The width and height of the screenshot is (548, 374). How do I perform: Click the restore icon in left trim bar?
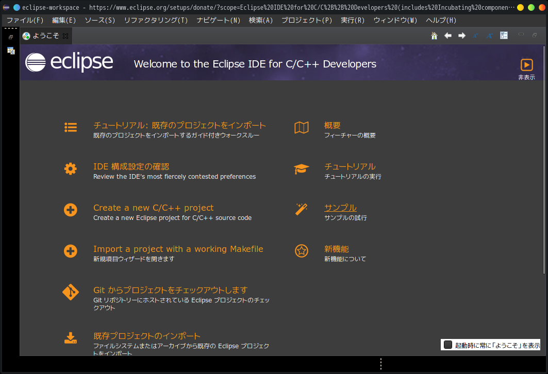coord(11,37)
